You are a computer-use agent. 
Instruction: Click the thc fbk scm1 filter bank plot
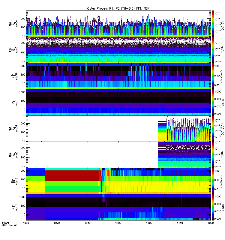point(118,207)
